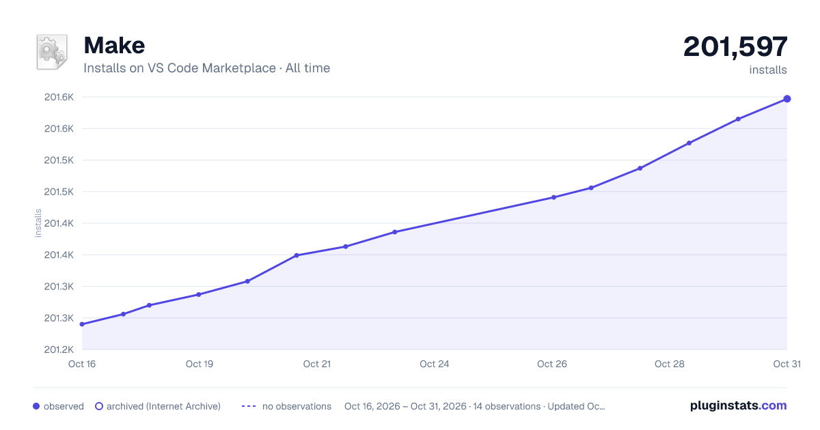The height and width of the screenshot is (430, 820).
Task: Click the installs label under the total count
Action: (768, 70)
